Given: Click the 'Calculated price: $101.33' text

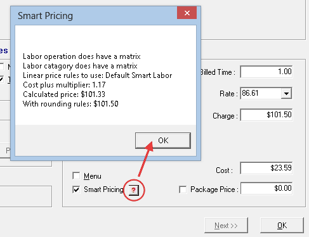Looking at the screenshot, I should (x=64, y=94).
